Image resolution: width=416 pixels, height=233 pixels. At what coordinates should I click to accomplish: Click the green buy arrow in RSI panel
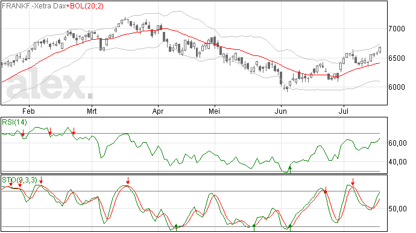(290, 170)
